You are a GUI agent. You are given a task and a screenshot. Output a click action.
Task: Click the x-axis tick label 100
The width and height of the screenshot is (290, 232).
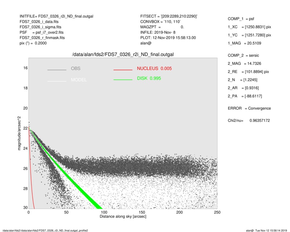(x=104, y=212)
